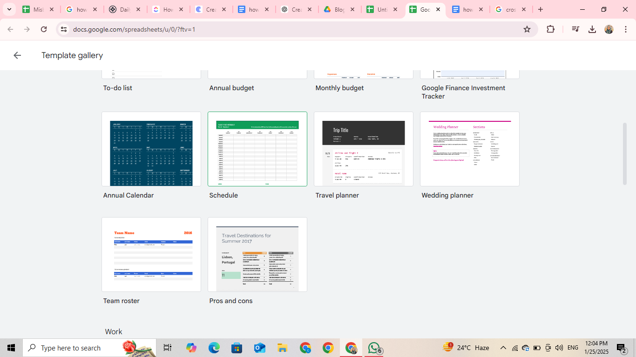
Task: Open the media controls icon in toolbar
Action: pyautogui.click(x=575, y=29)
